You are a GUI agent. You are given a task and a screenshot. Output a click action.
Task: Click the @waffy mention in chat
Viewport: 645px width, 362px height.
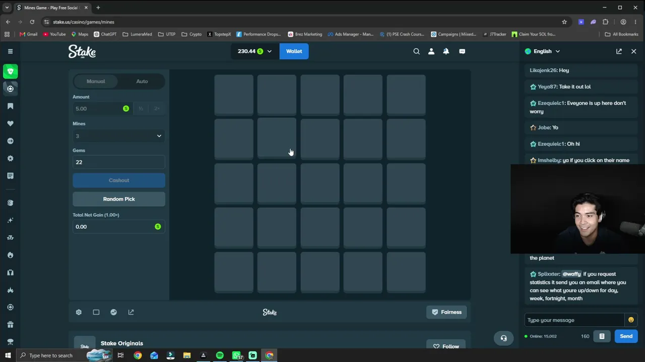pyautogui.click(x=571, y=274)
